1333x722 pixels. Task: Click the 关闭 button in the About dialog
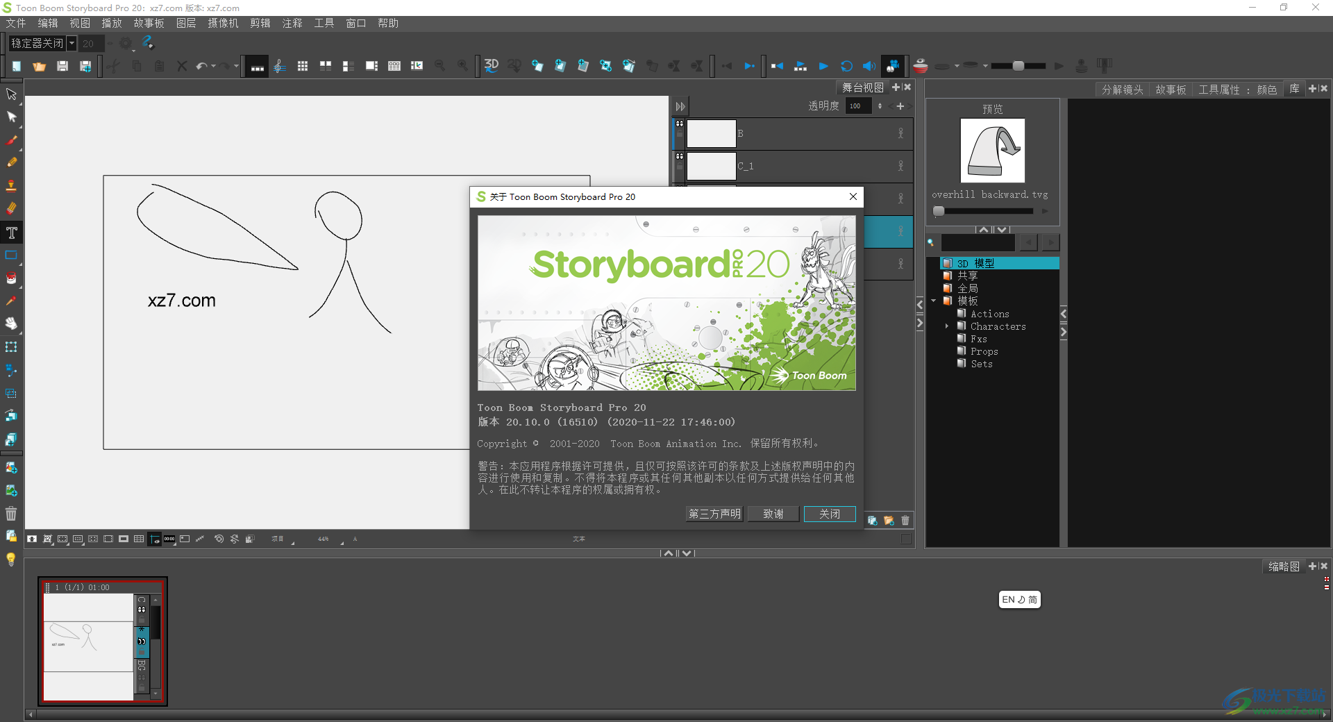pos(830,514)
